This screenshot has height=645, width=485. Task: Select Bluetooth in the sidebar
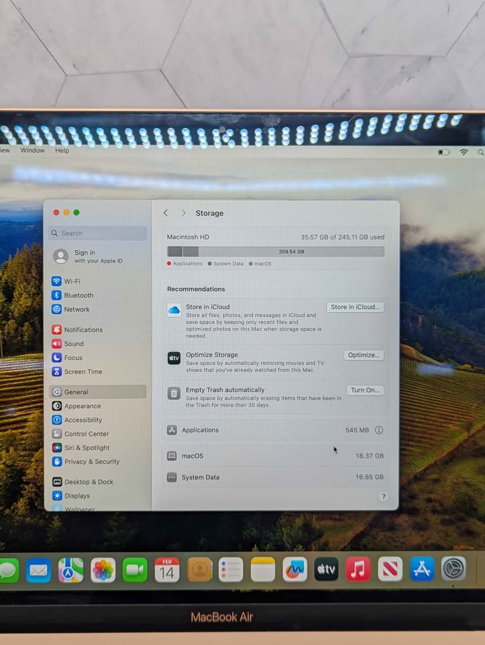click(78, 296)
